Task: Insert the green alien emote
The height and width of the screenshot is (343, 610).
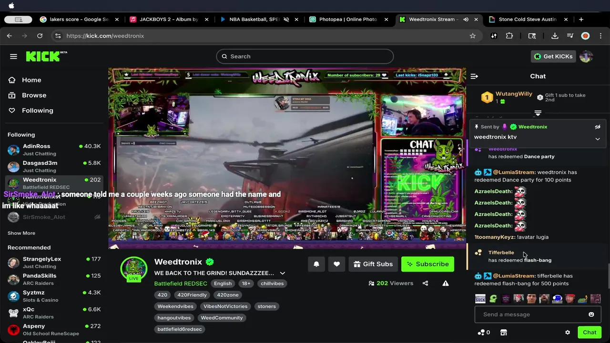Action: 493,299
